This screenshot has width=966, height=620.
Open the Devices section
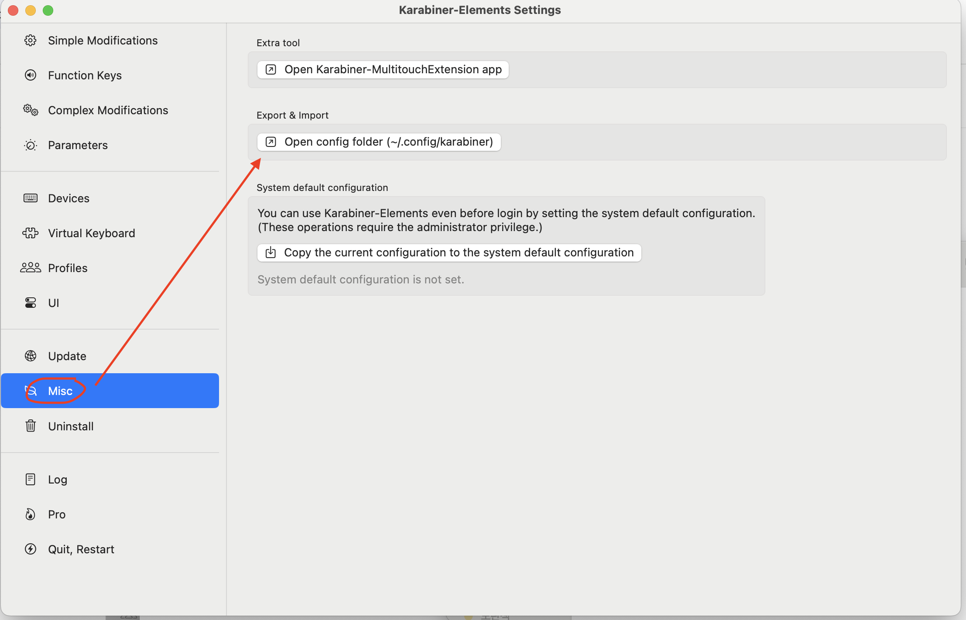[110, 198]
